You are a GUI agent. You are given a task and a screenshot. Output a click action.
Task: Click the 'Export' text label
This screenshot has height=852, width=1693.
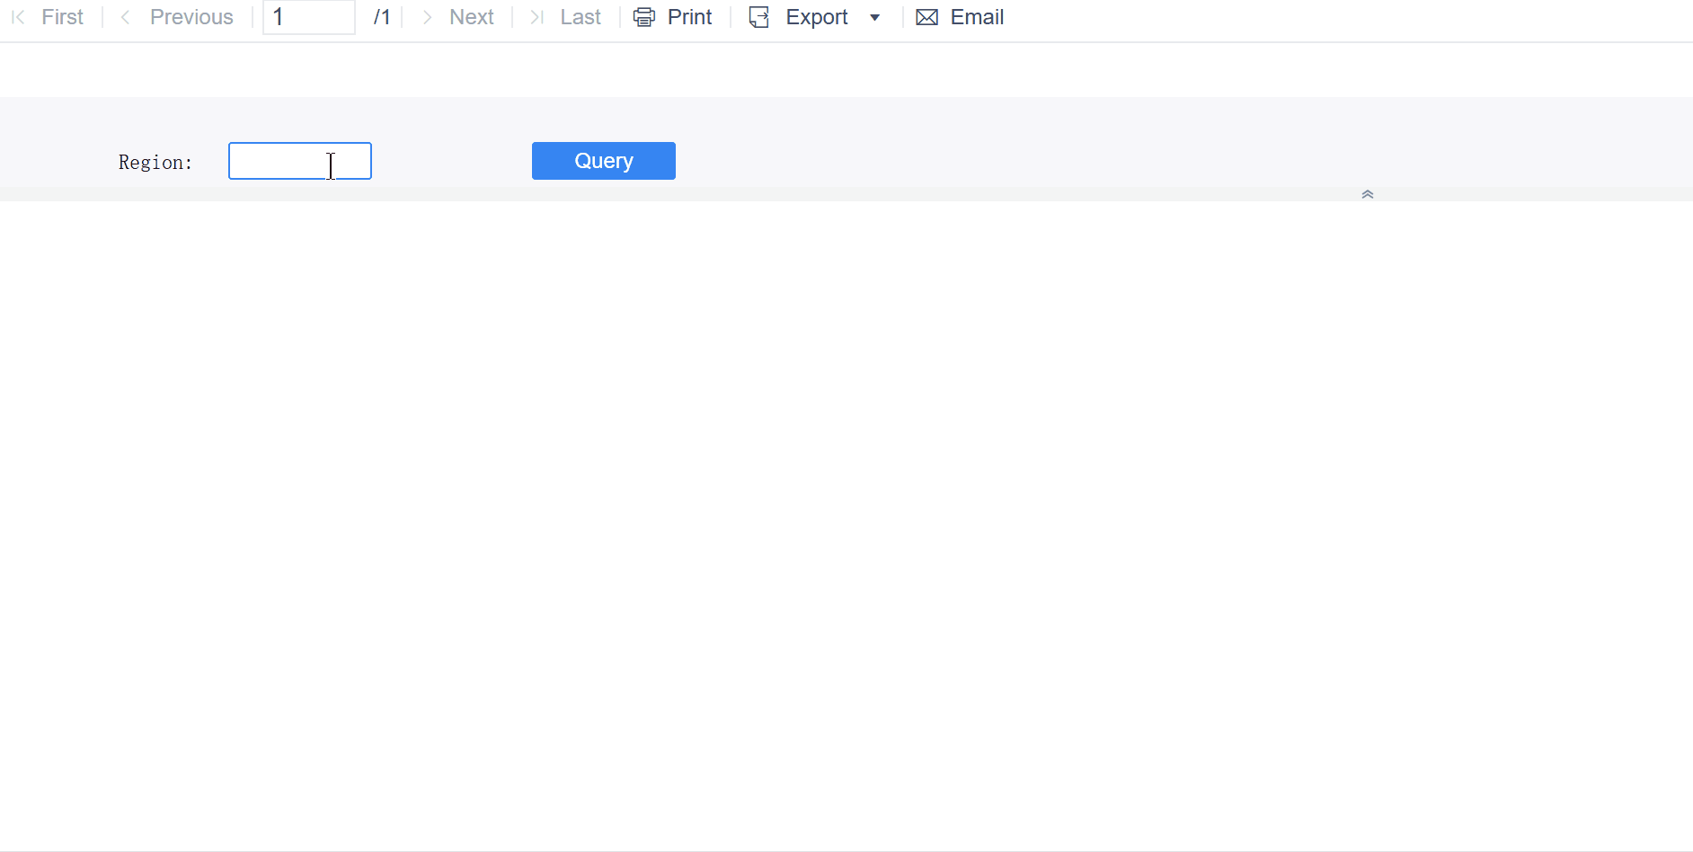click(x=817, y=16)
